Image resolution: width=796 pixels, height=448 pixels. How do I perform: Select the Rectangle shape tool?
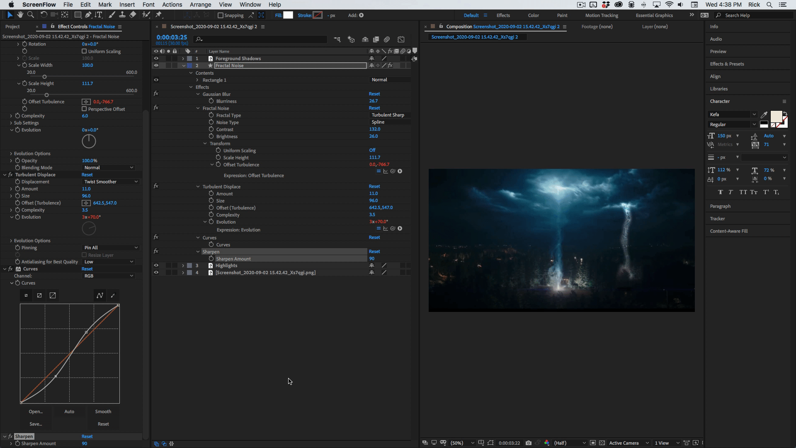pos(78,15)
